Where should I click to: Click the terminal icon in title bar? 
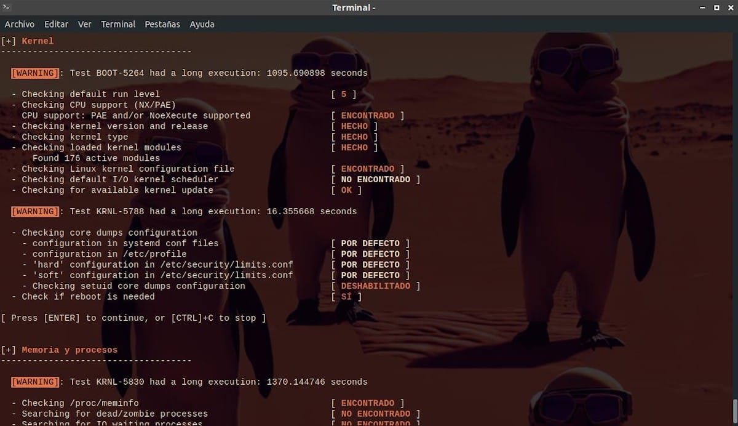pyautogui.click(x=7, y=7)
